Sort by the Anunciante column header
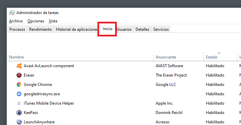 click(179, 57)
